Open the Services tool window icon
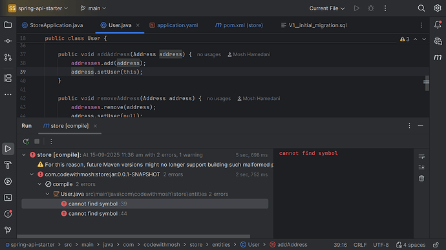 click(8, 181)
